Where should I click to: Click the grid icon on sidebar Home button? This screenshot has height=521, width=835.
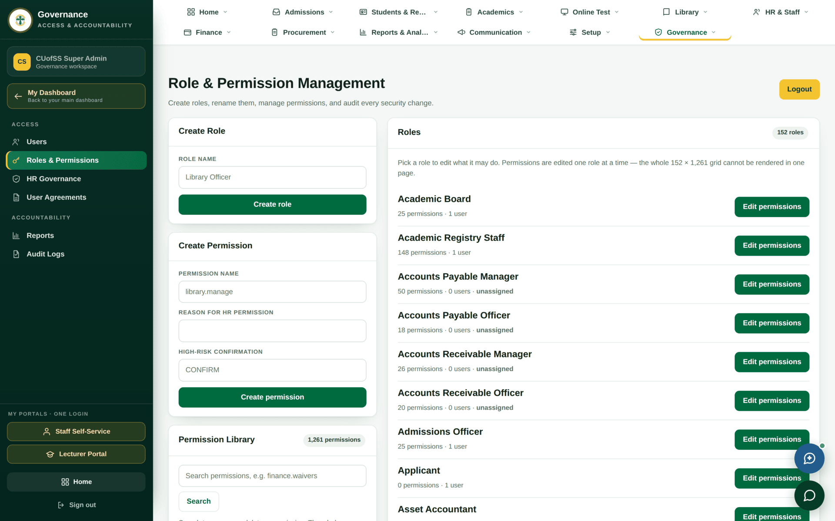click(65, 482)
